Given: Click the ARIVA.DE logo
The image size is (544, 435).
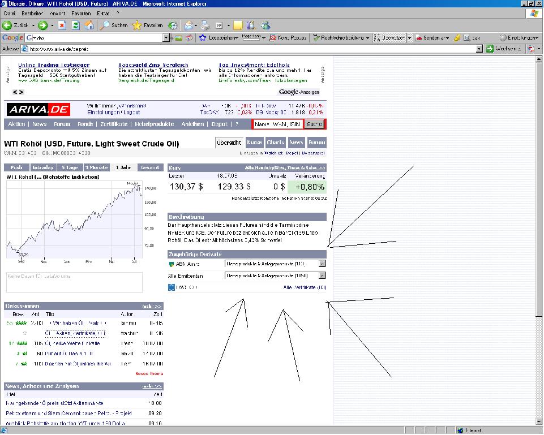Looking at the screenshot, I should 38,110.
